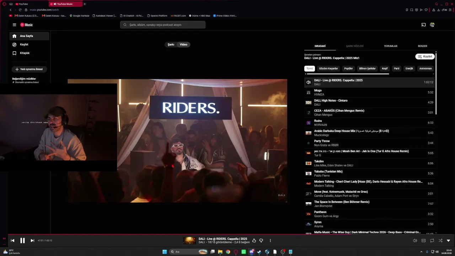Screen dimensions: 455x256
Task: Click the YouTube Music logo
Action: (x=26, y=25)
